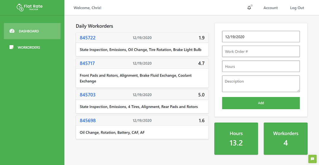Screen dimensions: 319x165
Task: Click the Hours total card
Action: point(236,139)
